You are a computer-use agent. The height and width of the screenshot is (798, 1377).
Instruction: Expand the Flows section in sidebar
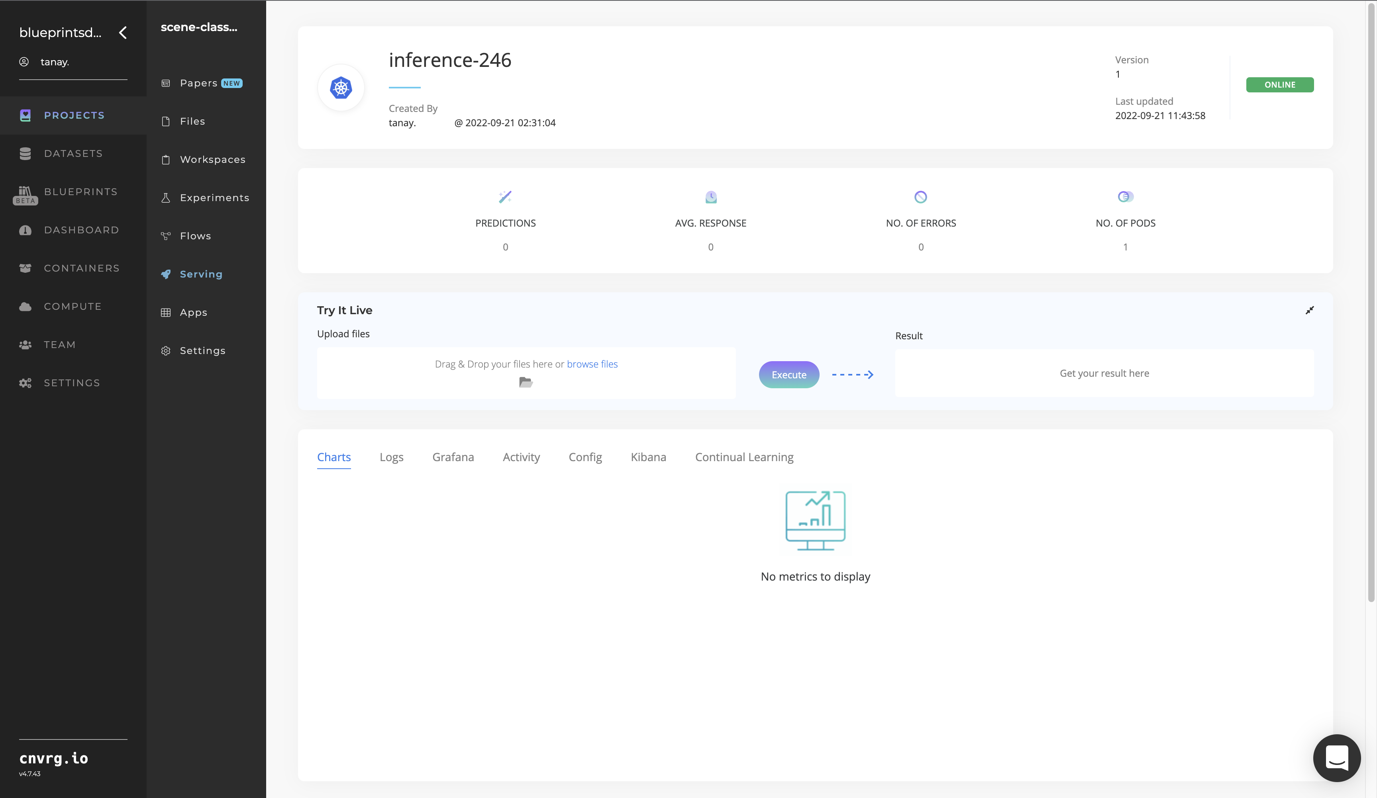195,236
